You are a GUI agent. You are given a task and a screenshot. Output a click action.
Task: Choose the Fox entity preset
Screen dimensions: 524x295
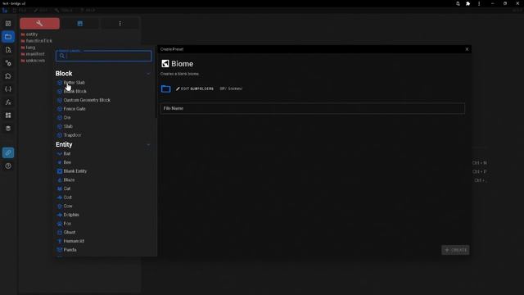[x=64, y=224]
